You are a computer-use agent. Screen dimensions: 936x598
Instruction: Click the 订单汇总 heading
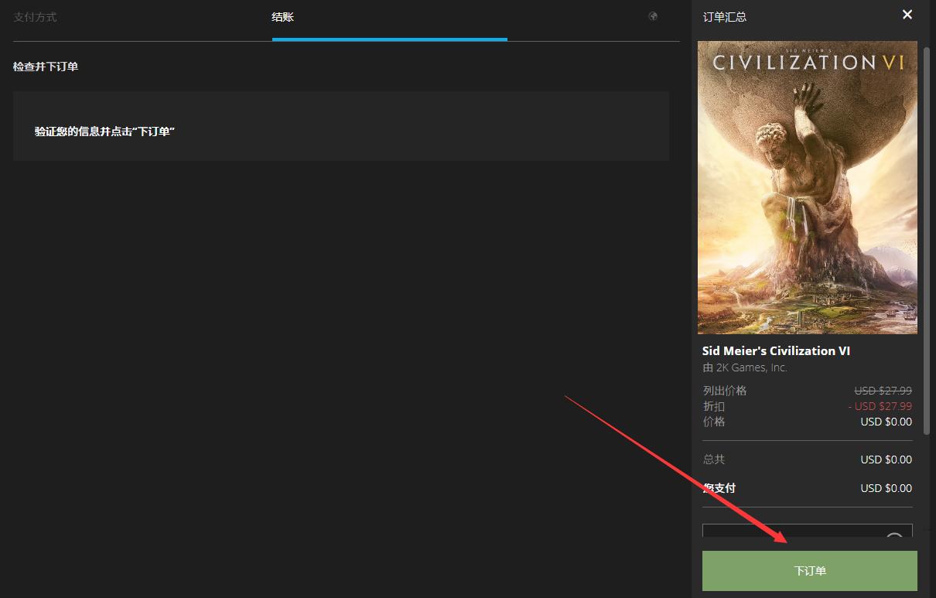[x=724, y=17]
